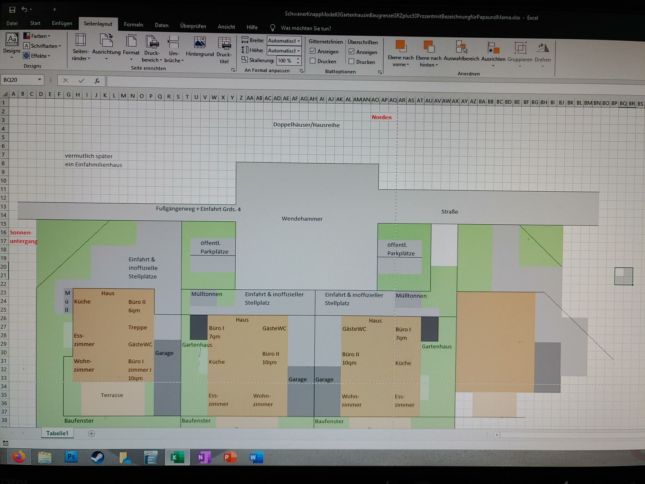Viewport: 645px width, 484px height.
Task: Click the Tabelle1 sheet tab
Action: point(57,433)
